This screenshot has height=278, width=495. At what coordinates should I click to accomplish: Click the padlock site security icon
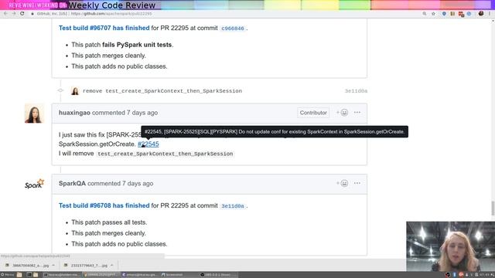(x=32, y=14)
